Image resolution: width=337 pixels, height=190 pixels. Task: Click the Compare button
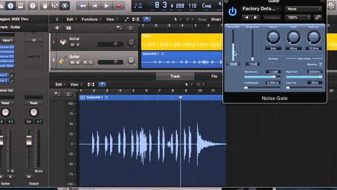point(272,17)
